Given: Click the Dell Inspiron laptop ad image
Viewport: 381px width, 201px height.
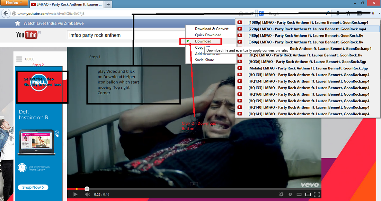Looking at the screenshot, I should click(37, 142).
